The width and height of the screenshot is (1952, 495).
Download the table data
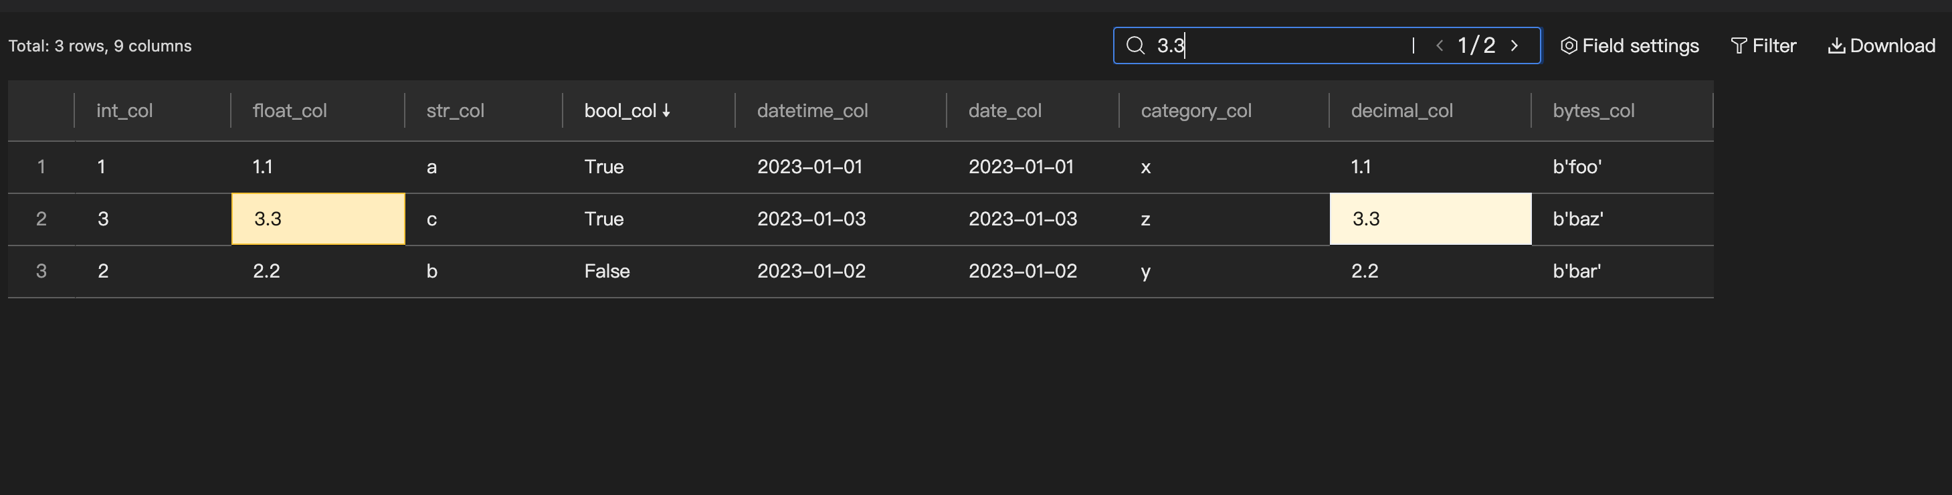[x=1882, y=45]
